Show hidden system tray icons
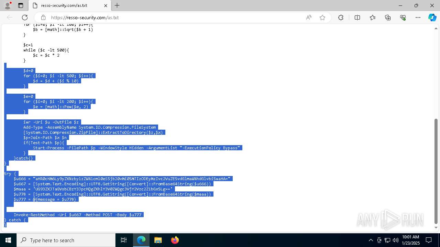Screen dimensions: 440x247 coord(371,240)
